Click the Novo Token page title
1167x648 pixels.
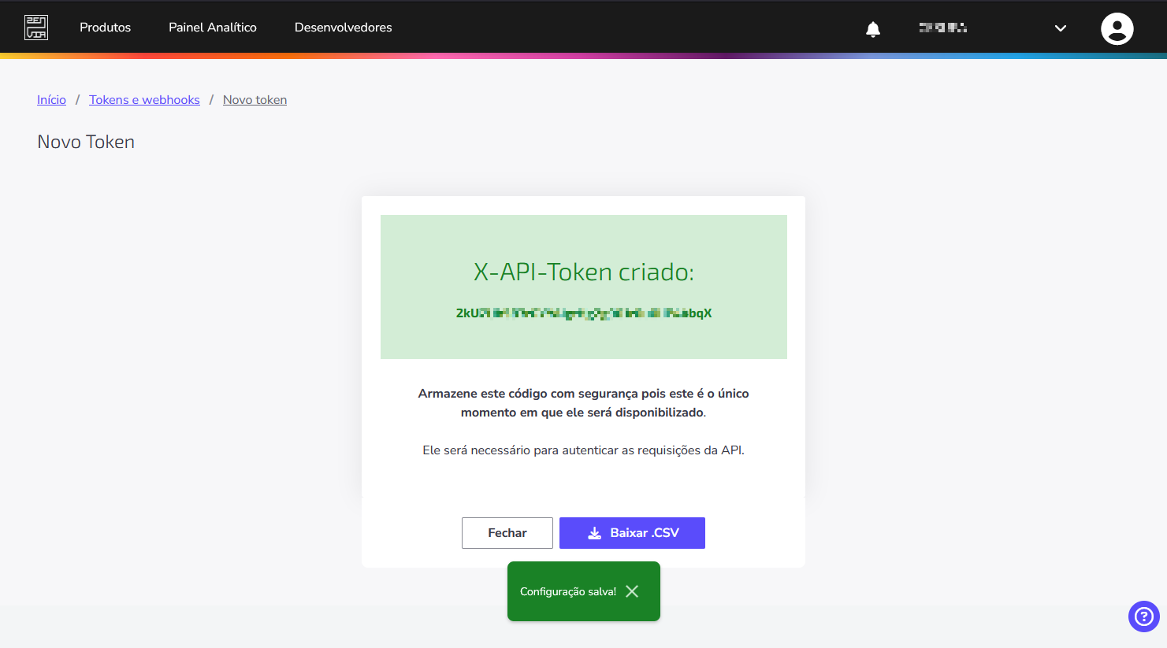pyautogui.click(x=86, y=142)
